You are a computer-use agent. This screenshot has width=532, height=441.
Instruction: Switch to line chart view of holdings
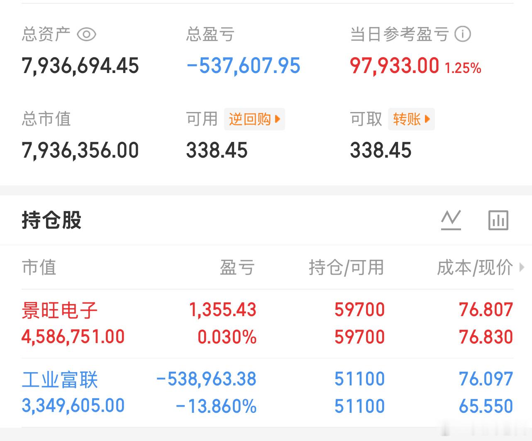pyautogui.click(x=451, y=220)
